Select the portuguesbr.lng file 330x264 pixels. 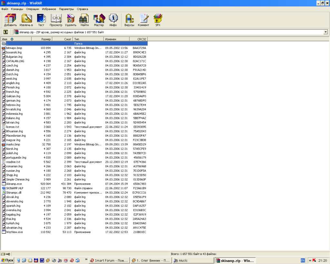pyautogui.click(x=74, y=158)
